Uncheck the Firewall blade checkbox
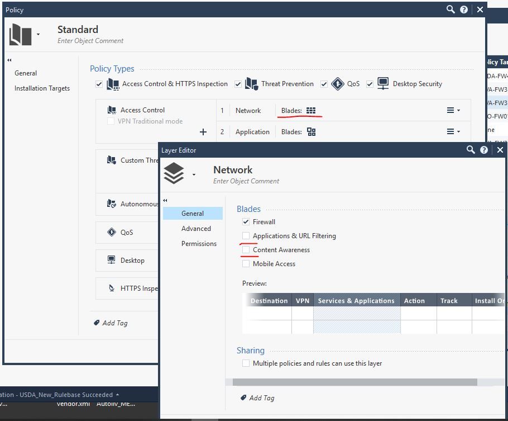The height and width of the screenshot is (421, 508). [x=246, y=222]
